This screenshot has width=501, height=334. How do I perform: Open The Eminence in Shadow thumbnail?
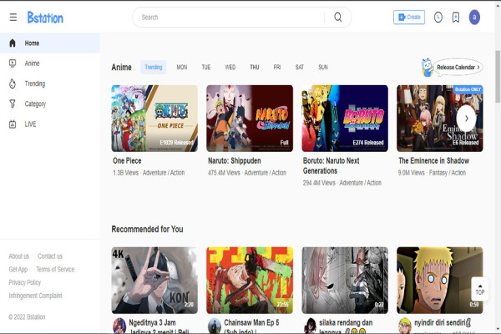pyautogui.click(x=440, y=119)
